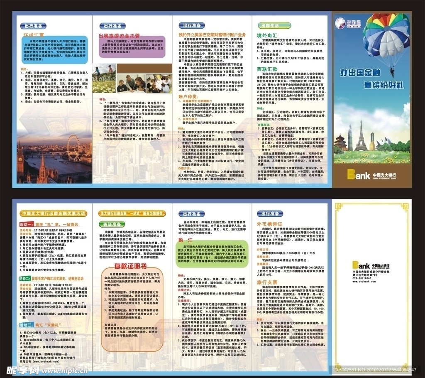Click the 存款证明书 heading
The height and width of the screenshot is (378, 425).
pos(130,266)
